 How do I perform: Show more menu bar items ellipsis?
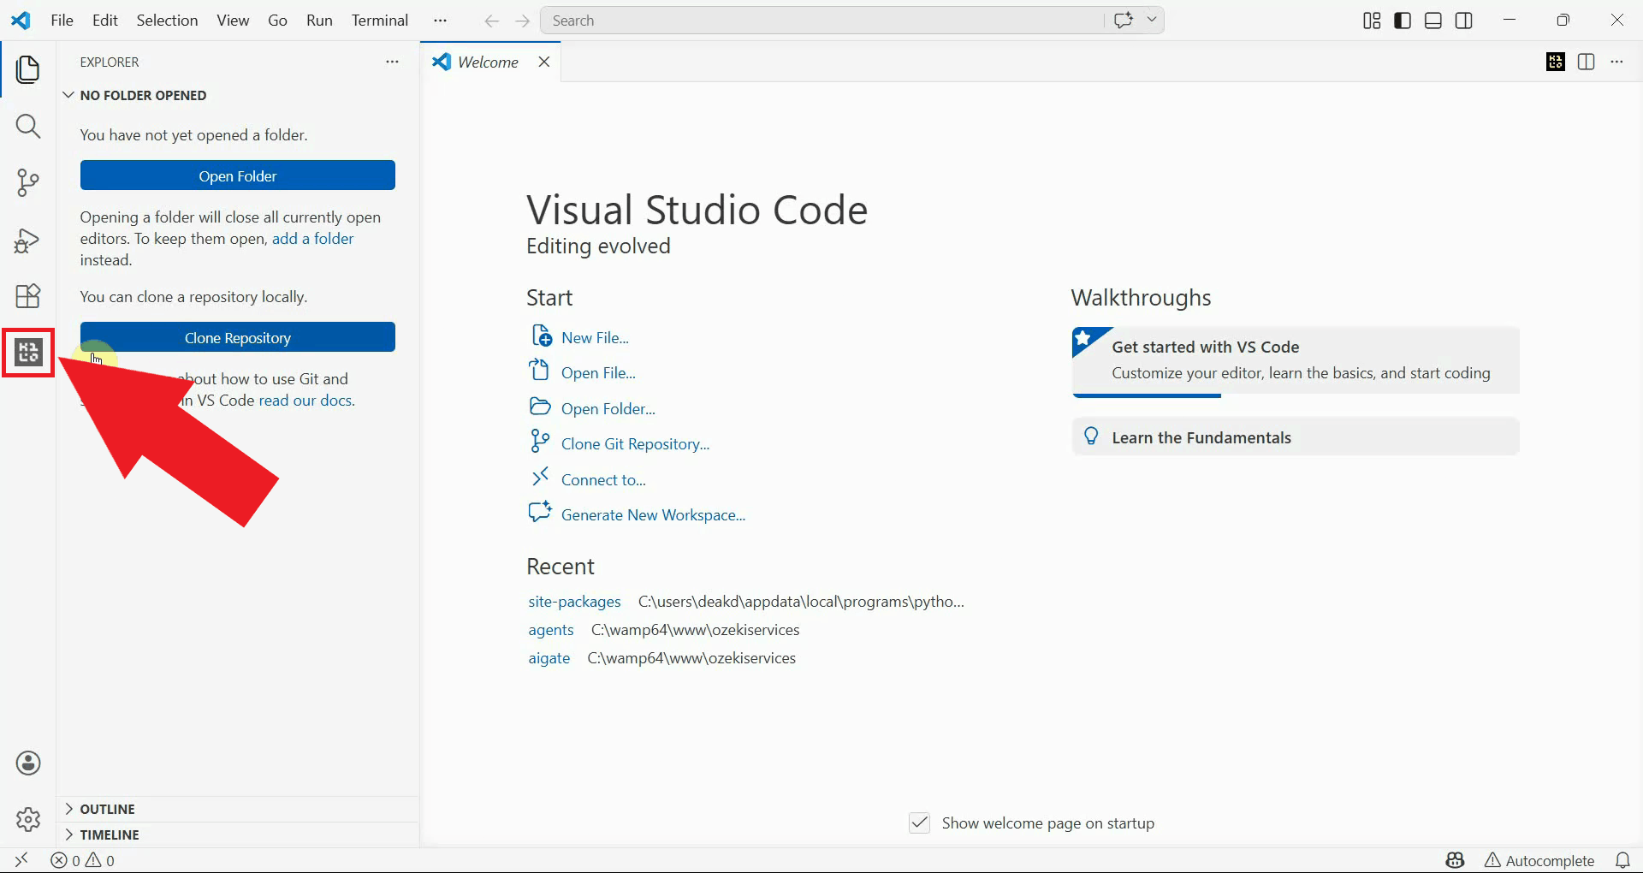pyautogui.click(x=440, y=21)
